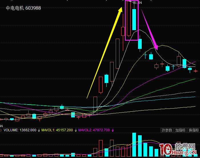Click the last small red cross candle on right

(x=195, y=71)
